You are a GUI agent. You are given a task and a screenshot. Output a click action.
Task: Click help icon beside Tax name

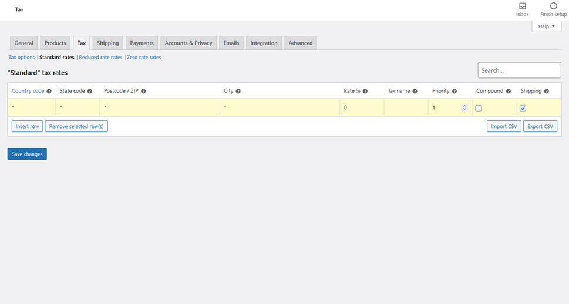tap(415, 92)
